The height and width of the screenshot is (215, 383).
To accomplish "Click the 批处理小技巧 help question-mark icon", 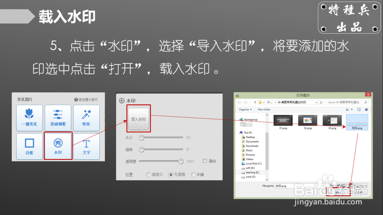I will [76, 99].
